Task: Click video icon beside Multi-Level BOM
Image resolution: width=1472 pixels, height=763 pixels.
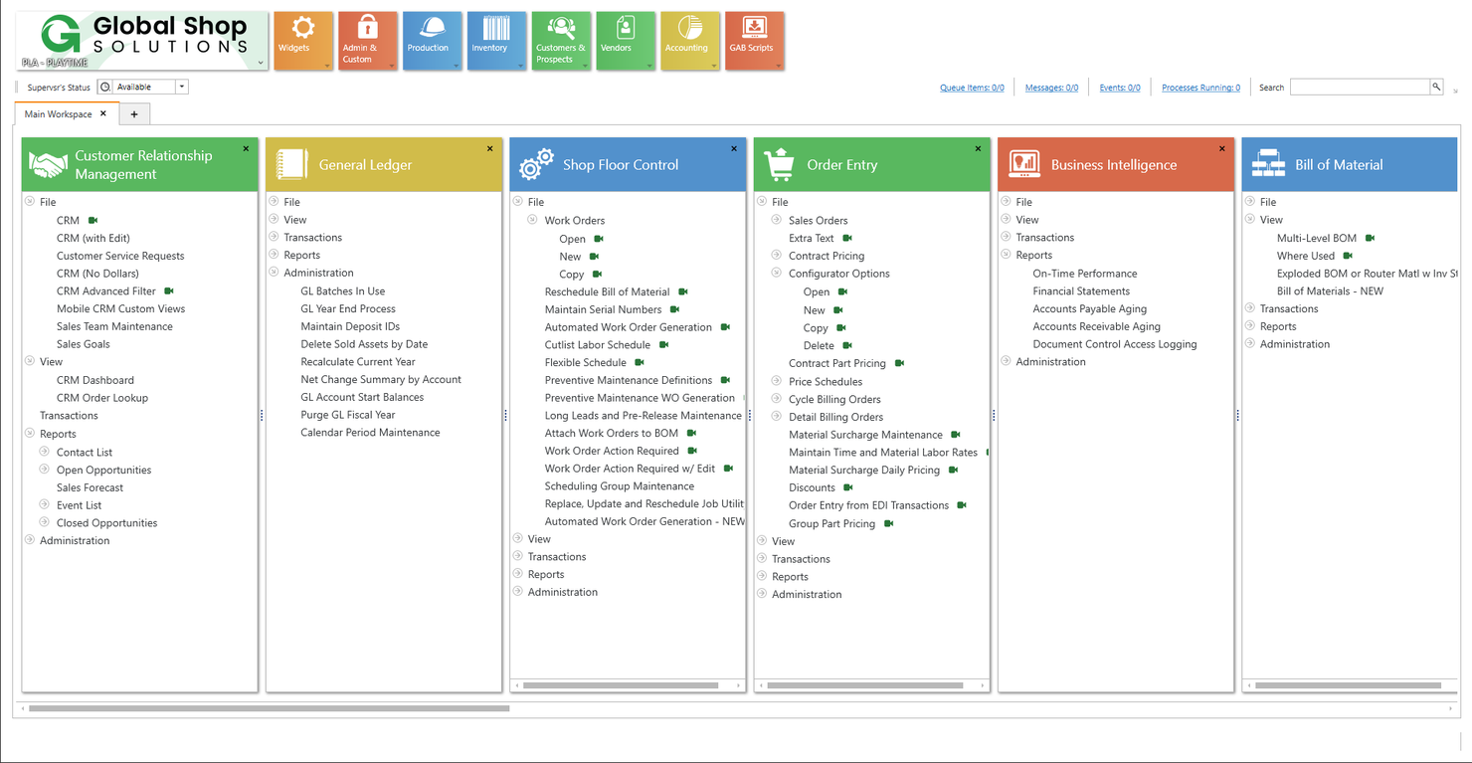Action: (x=1370, y=239)
